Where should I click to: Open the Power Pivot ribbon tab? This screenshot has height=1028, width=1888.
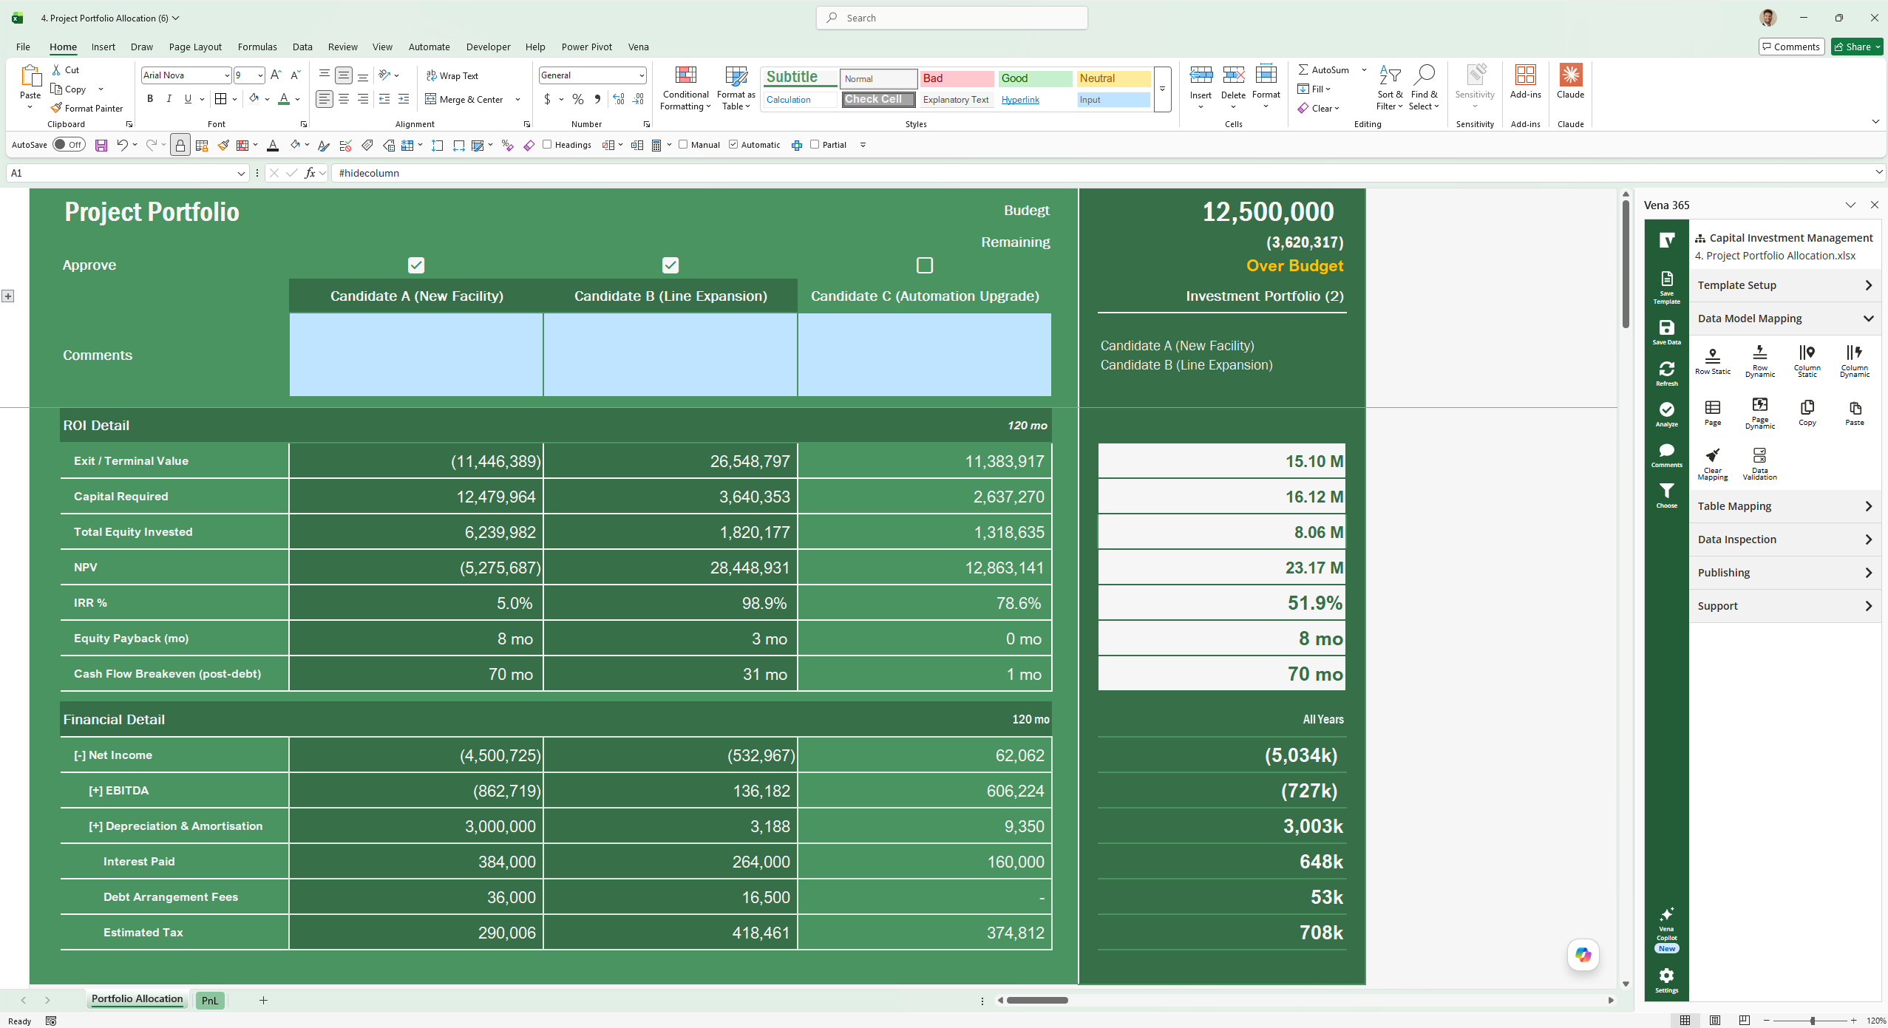pos(586,47)
